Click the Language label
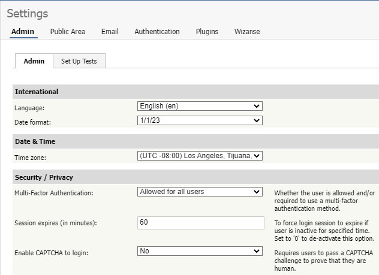This screenshot has height=275, width=379. 29,108
